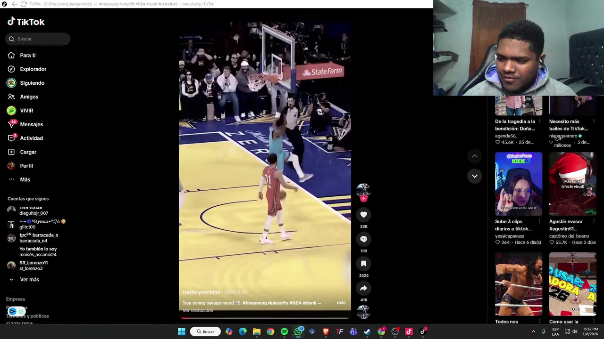
Task: Open clock and date 8:32 PM
Action: [x=591, y=331]
